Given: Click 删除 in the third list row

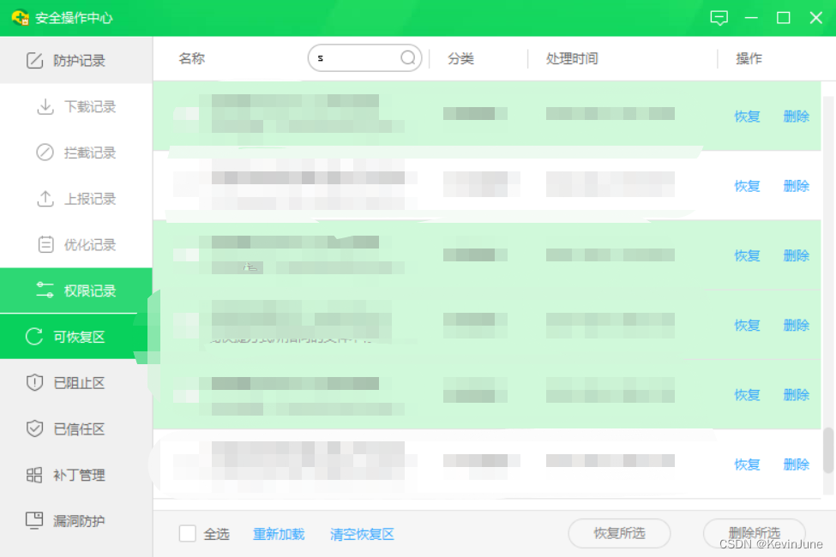Looking at the screenshot, I should tap(796, 256).
